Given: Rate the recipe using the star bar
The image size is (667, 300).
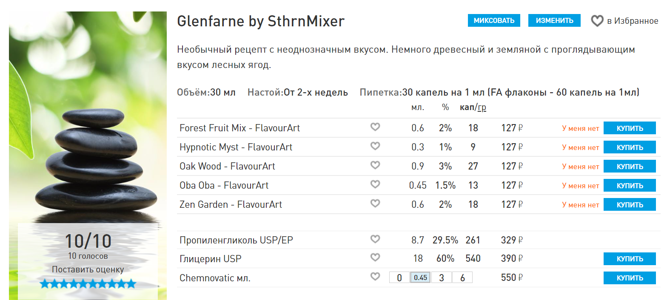Looking at the screenshot, I should [88, 284].
